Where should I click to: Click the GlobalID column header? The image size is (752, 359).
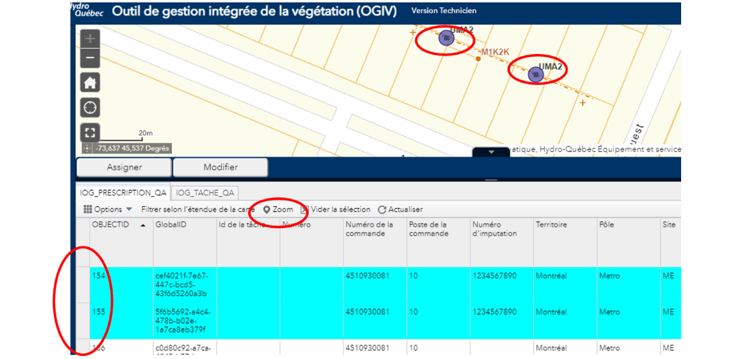tap(184, 242)
